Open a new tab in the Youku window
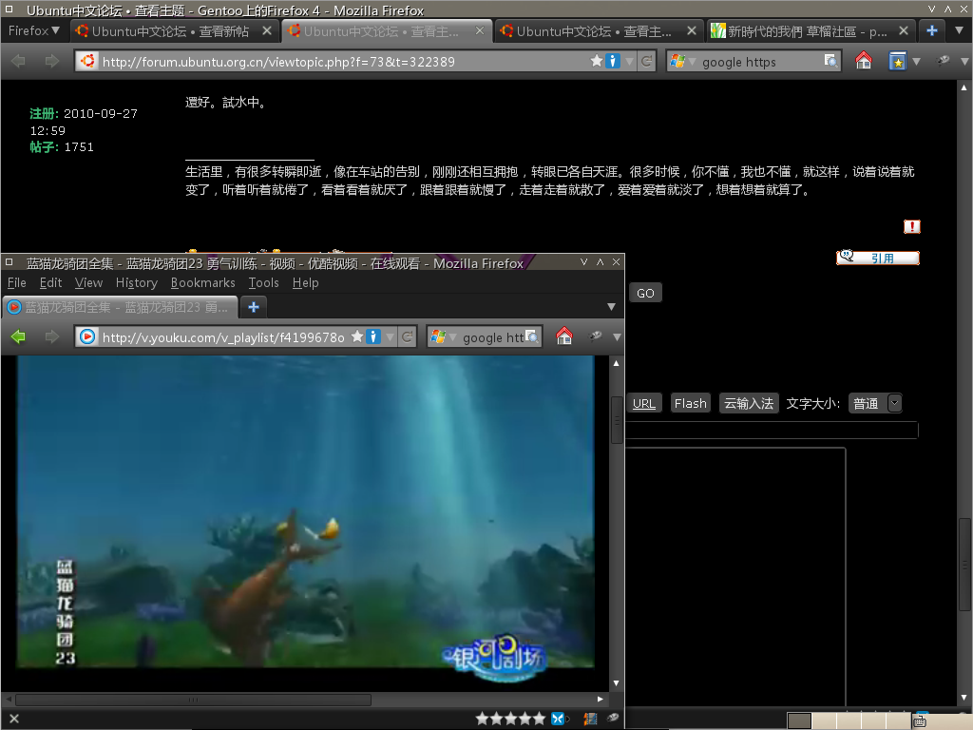973x730 pixels. (253, 307)
